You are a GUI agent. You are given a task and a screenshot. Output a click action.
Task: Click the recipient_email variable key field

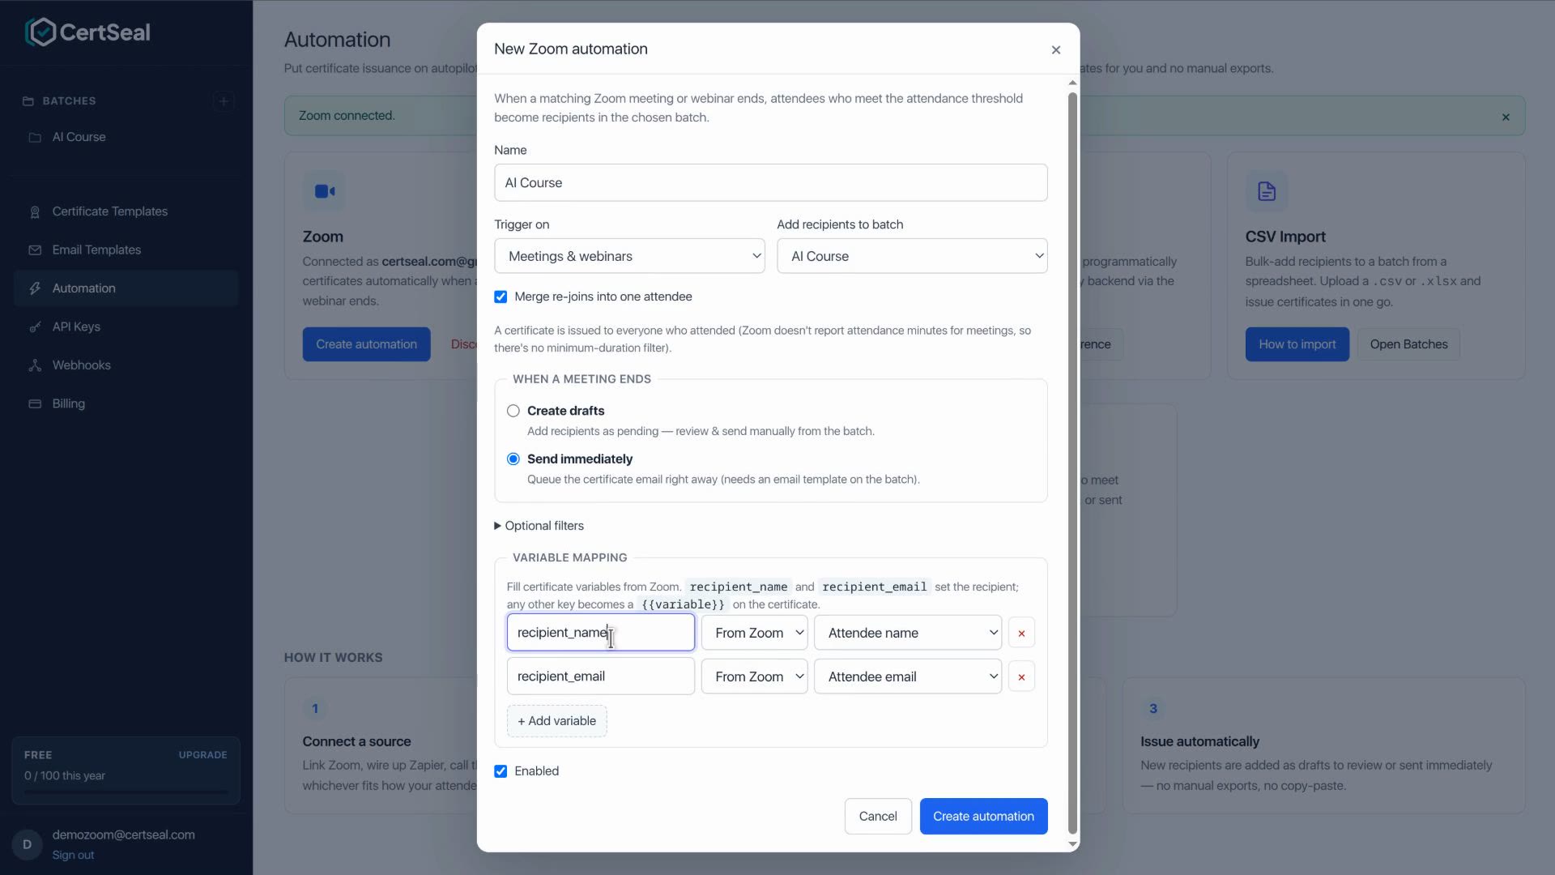pyautogui.click(x=600, y=677)
